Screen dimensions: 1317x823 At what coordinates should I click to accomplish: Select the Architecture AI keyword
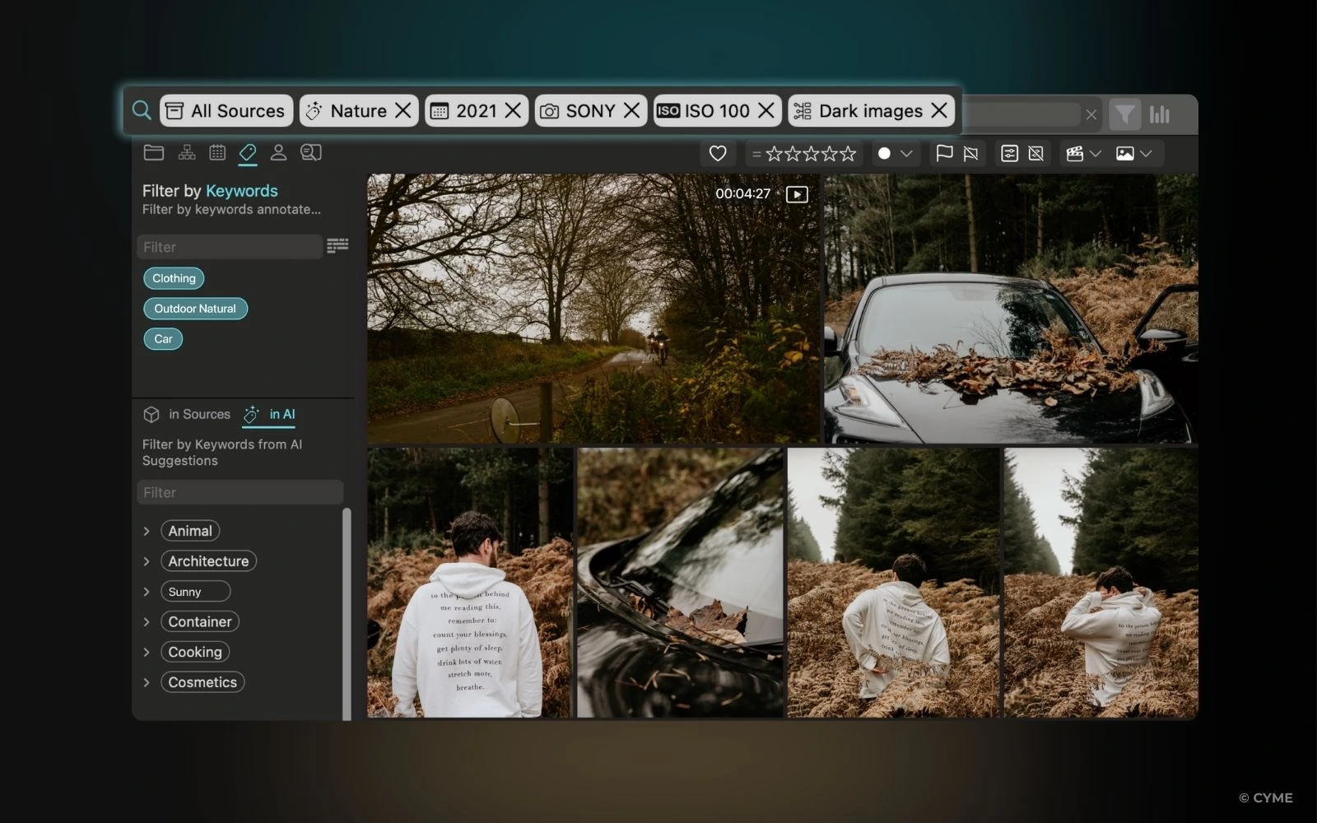coord(208,561)
